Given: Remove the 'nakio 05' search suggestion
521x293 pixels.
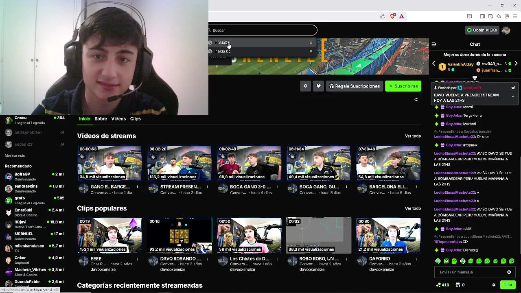Looking at the screenshot, I should 311,51.
